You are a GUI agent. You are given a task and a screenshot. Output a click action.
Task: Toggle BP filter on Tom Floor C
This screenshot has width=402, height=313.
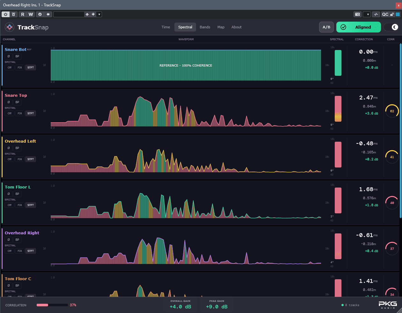click(x=17, y=286)
